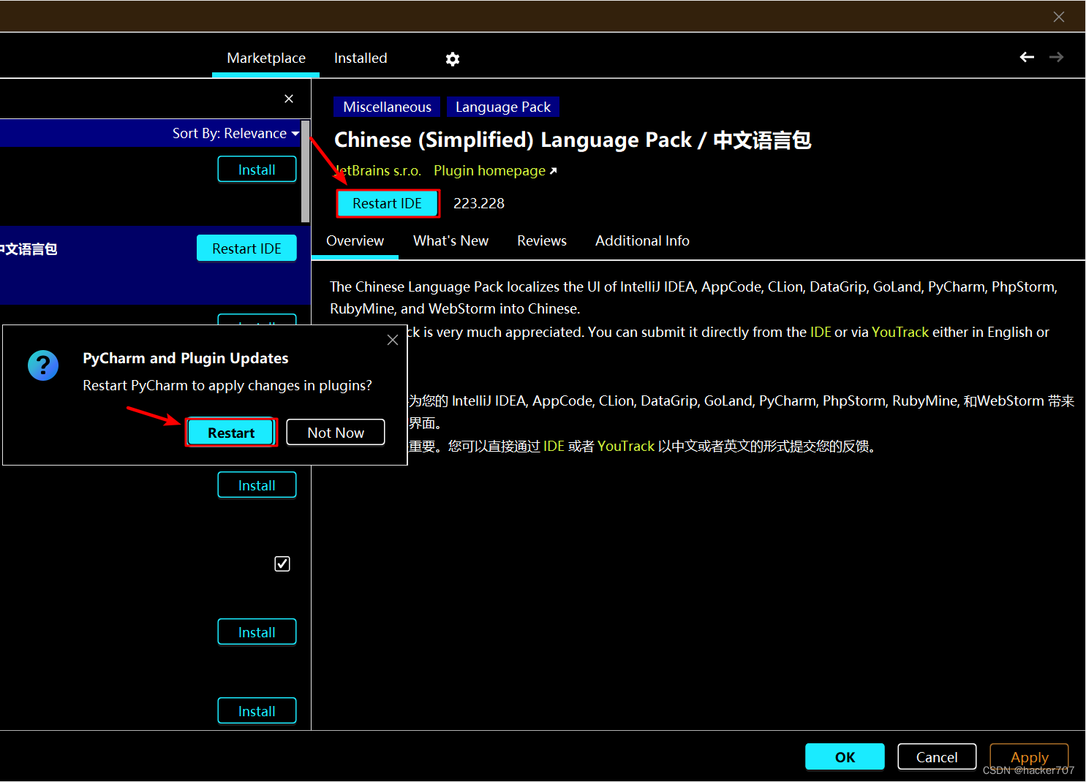Follow the YouTrack link in English description

point(900,332)
